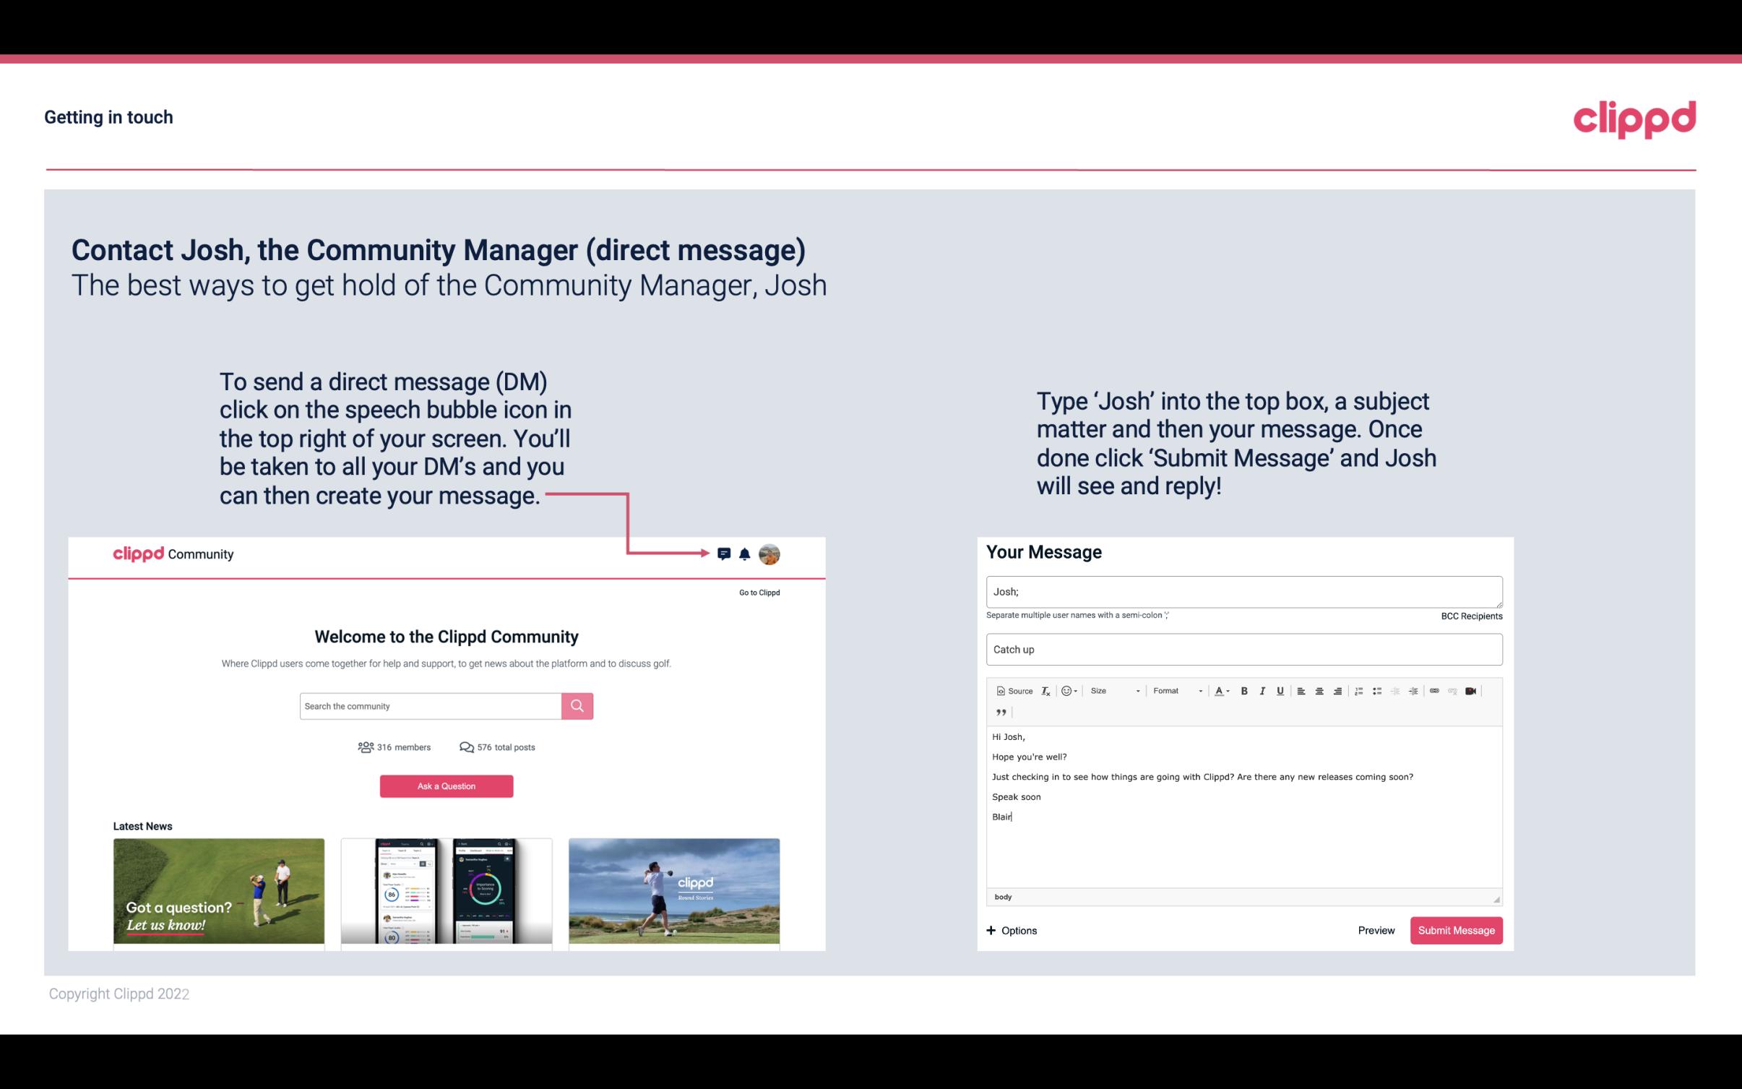Image resolution: width=1742 pixels, height=1089 pixels.
Task: Click the Ask a Question tab
Action: coord(448,785)
